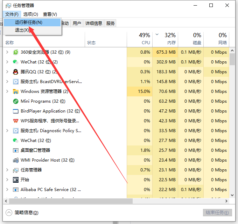Click the WMI Provider Host icon
This screenshot has height=224, width=238.
pyautogui.click(x=15, y=160)
